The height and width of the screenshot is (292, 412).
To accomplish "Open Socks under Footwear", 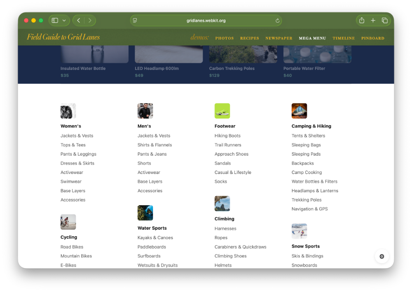I will pos(221,181).
